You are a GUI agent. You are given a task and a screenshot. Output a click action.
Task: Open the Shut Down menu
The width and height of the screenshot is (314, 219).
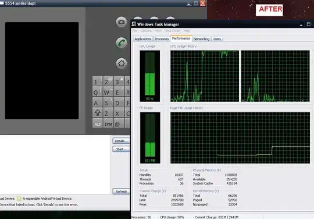pyautogui.click(x=173, y=31)
